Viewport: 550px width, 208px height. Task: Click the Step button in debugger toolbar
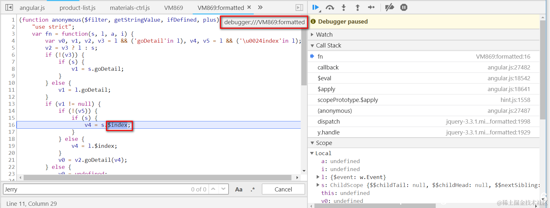click(x=371, y=7)
